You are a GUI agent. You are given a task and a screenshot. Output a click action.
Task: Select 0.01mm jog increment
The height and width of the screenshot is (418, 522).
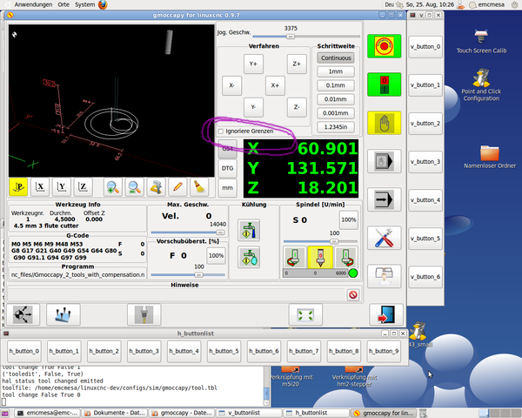(x=336, y=99)
